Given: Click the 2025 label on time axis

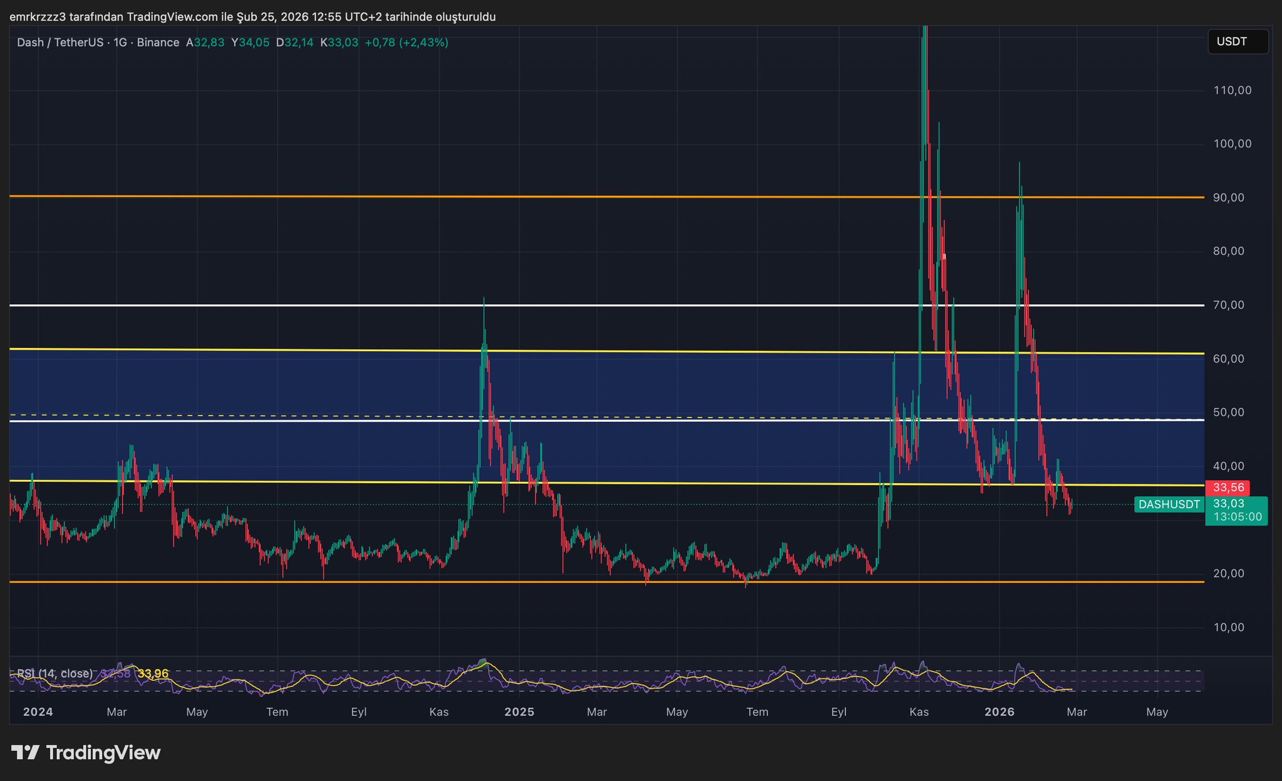Looking at the screenshot, I should pos(519,712).
